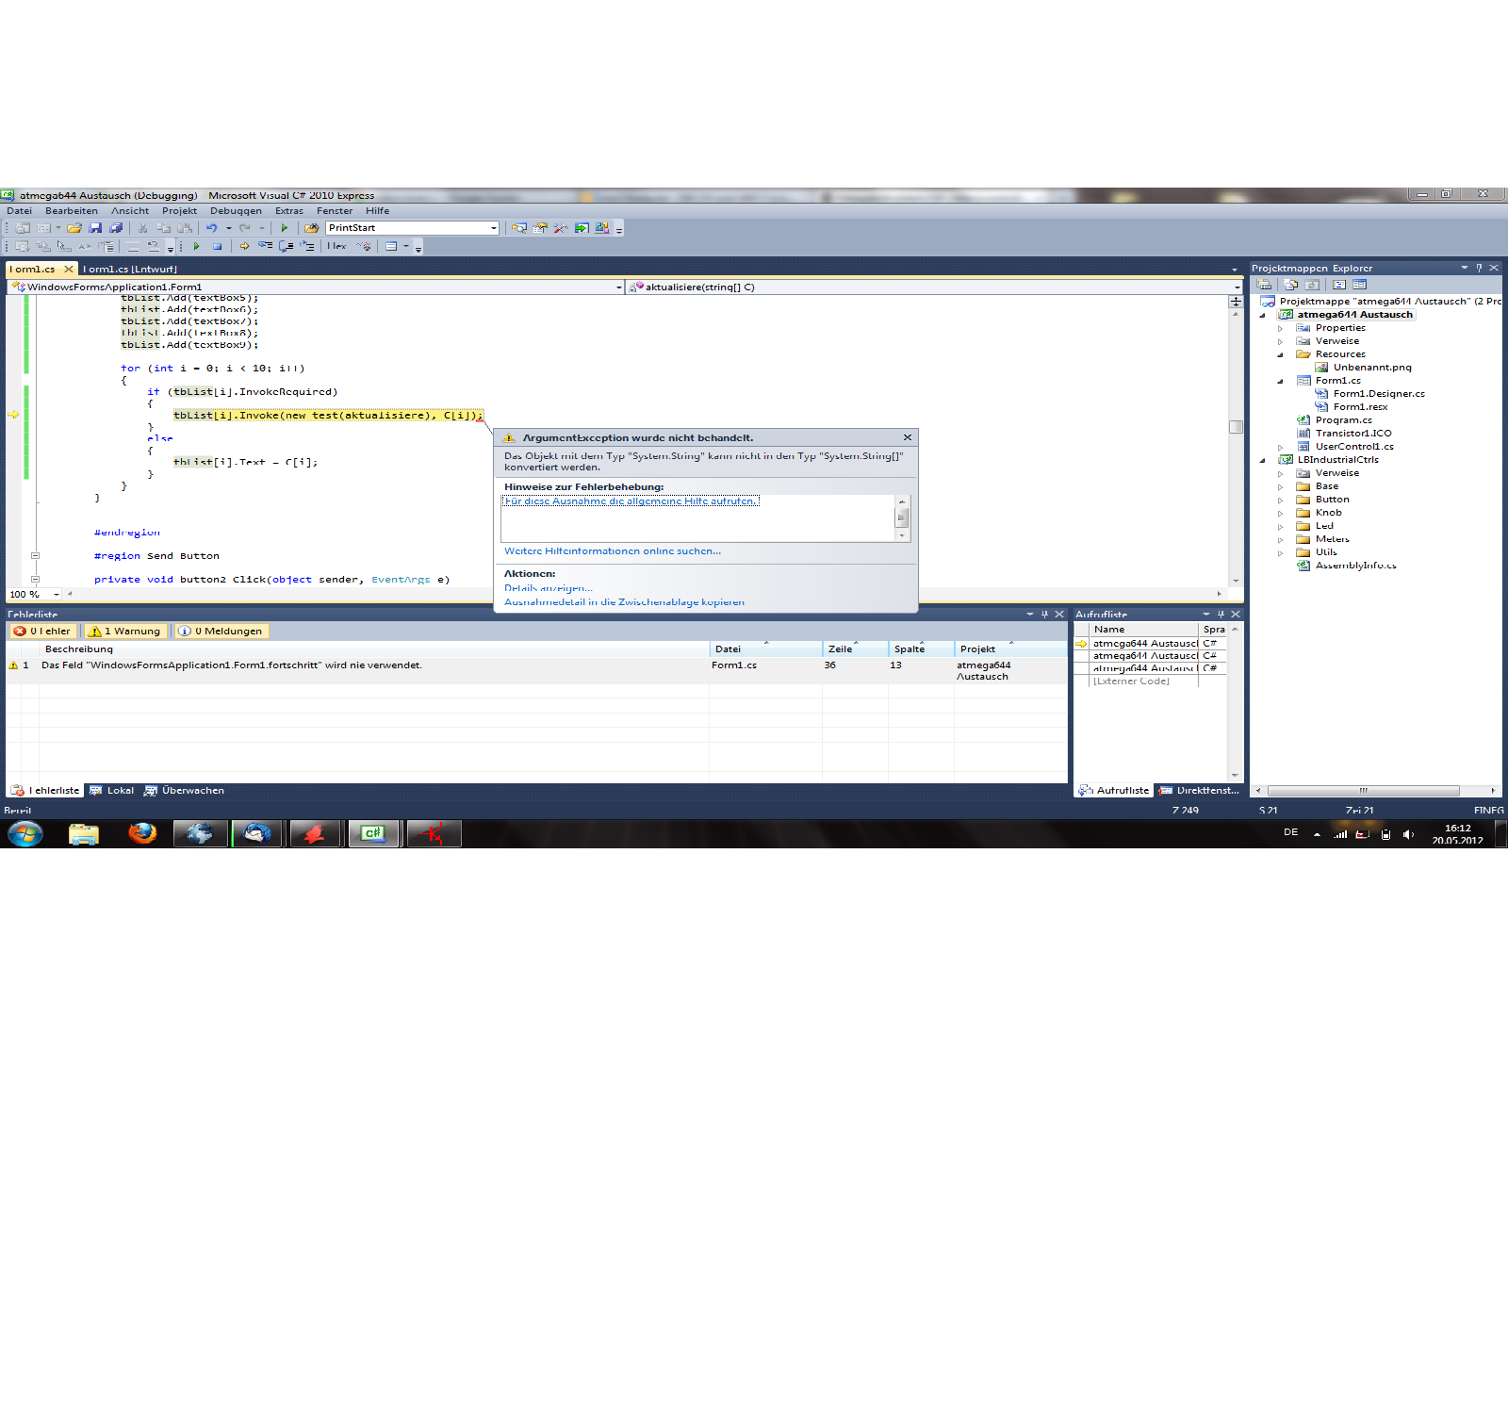Open the WindowsFormsApplication1.Form1 class dropdown

click(x=618, y=287)
